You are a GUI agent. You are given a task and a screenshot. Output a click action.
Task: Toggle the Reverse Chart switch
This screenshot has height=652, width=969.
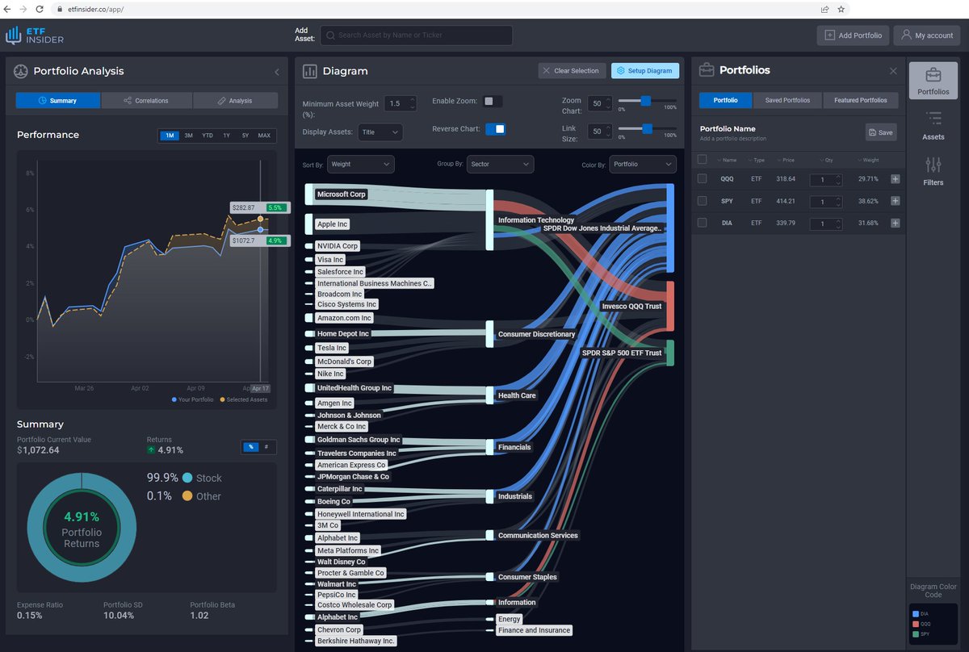tap(495, 129)
